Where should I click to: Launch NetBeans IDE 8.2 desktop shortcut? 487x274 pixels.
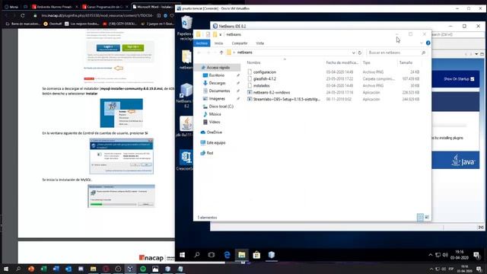click(186, 95)
